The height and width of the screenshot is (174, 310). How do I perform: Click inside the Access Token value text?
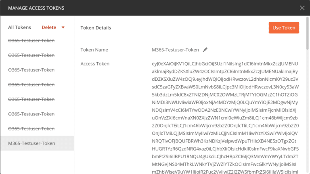click(x=225, y=117)
